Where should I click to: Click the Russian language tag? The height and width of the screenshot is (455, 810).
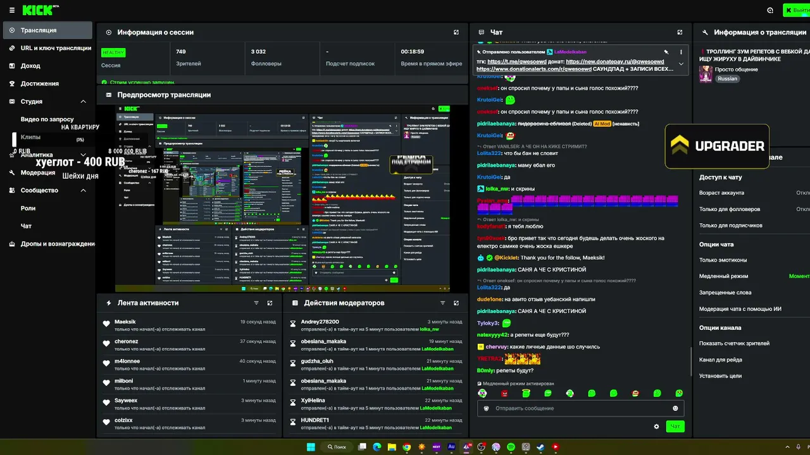point(728,79)
